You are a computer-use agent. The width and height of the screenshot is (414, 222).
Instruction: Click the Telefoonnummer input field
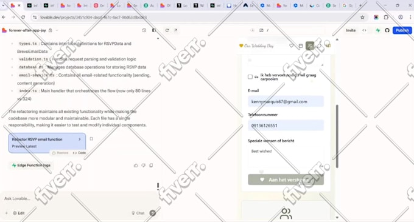pyautogui.click(x=286, y=126)
